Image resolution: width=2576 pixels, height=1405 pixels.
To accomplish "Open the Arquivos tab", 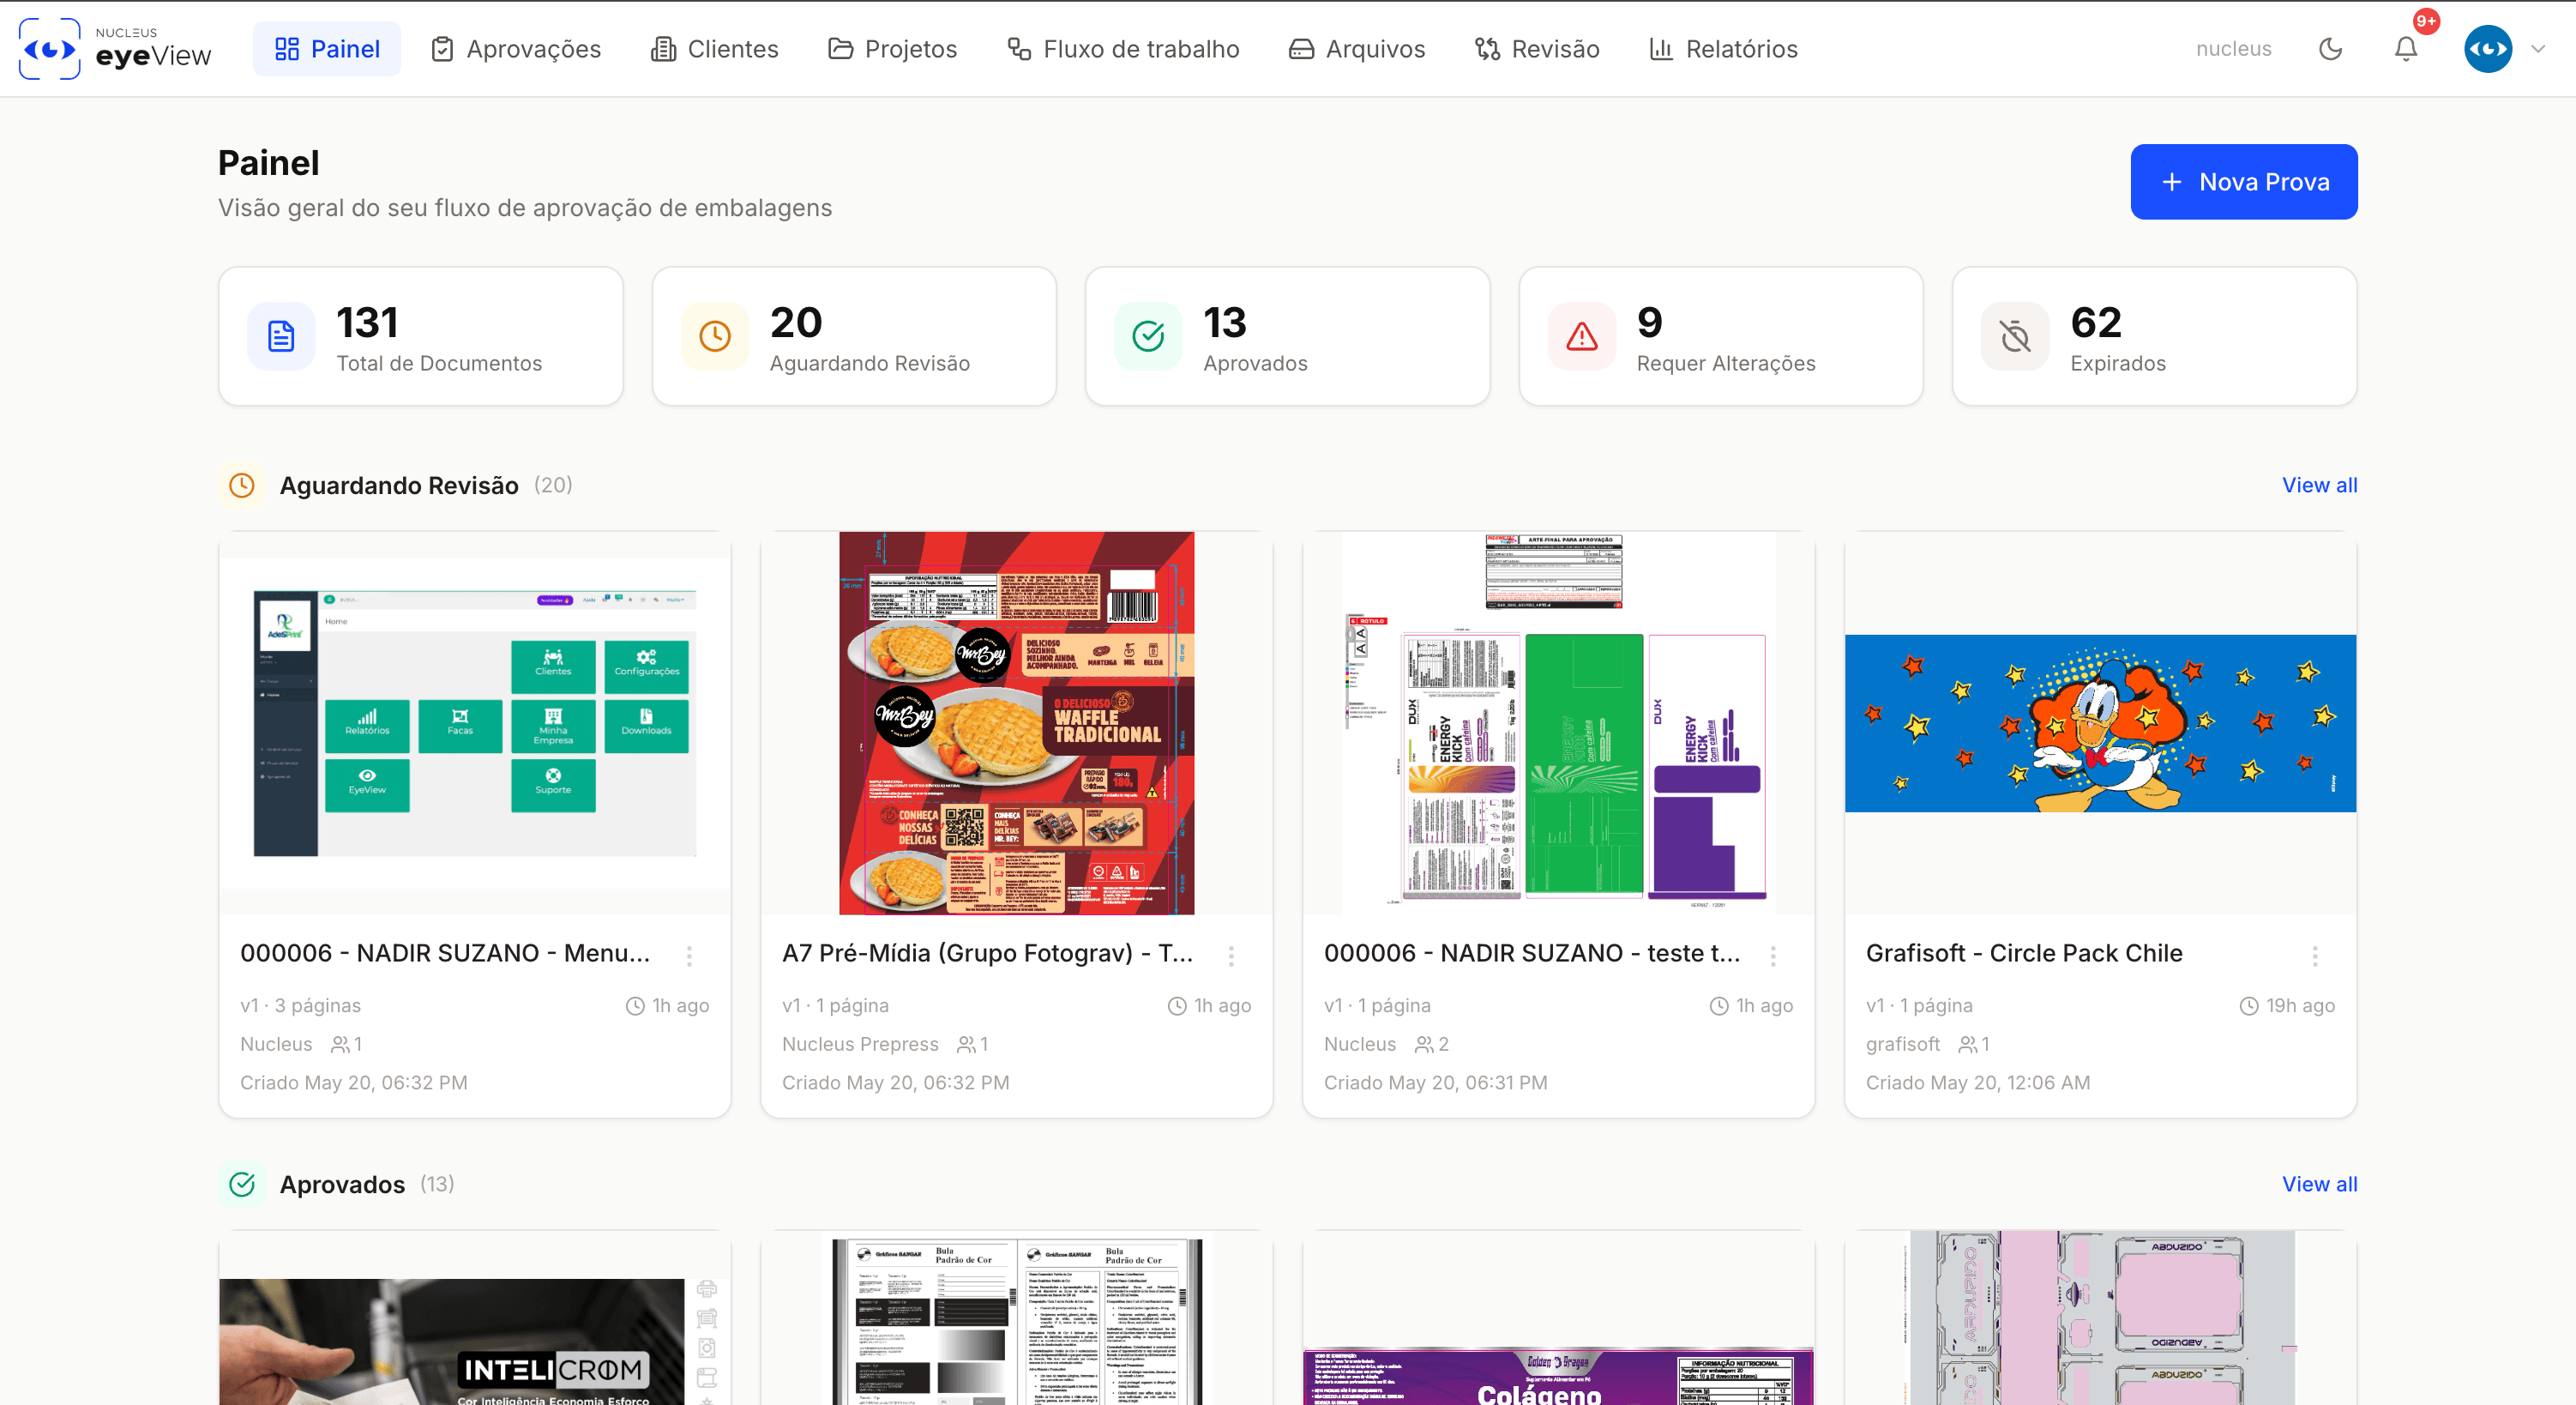I will click(1357, 49).
